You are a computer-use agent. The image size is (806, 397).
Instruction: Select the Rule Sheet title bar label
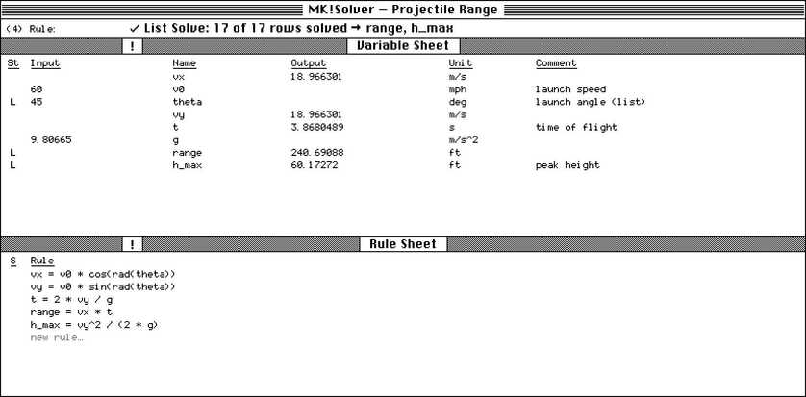point(403,244)
